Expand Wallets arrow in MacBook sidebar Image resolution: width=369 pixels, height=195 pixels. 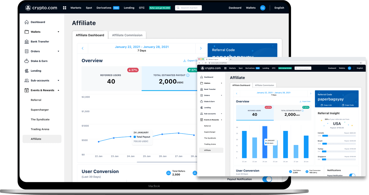click(x=58, y=32)
